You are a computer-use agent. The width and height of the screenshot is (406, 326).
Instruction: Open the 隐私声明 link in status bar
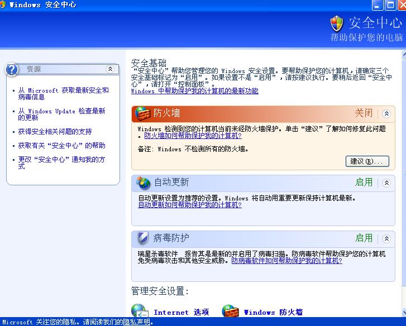pos(136,322)
